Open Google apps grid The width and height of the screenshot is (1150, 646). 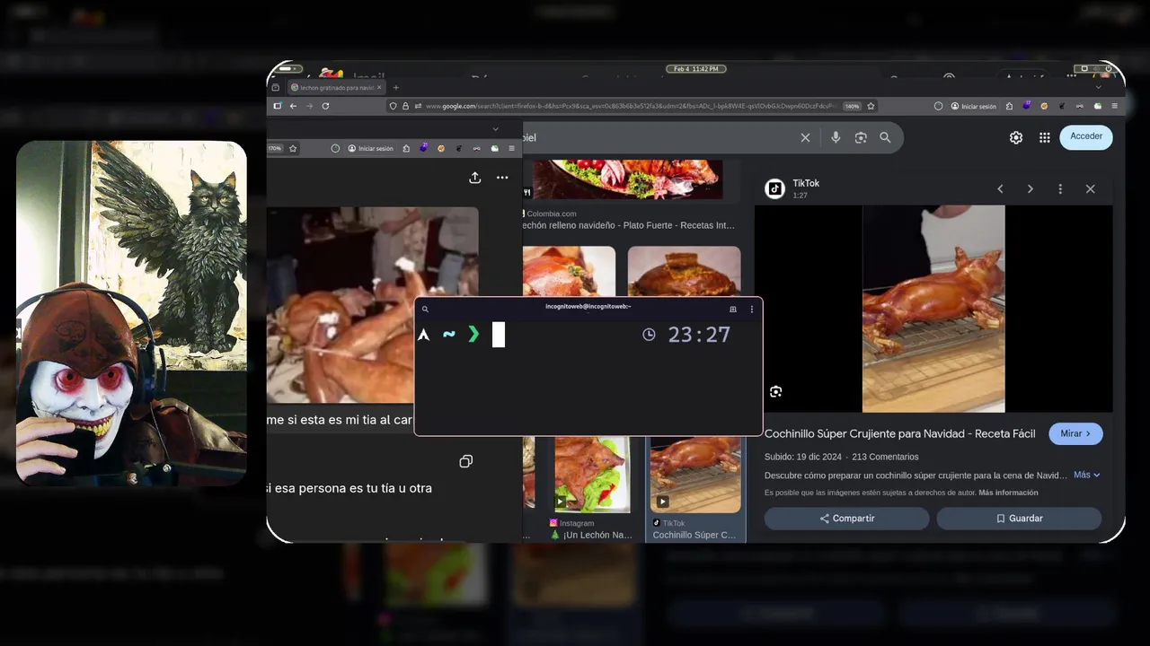coord(1044,137)
